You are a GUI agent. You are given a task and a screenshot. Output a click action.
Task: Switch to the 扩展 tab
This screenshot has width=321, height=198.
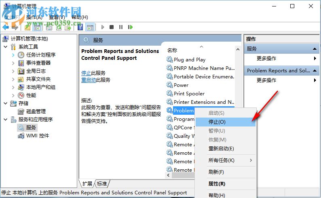click(87, 184)
